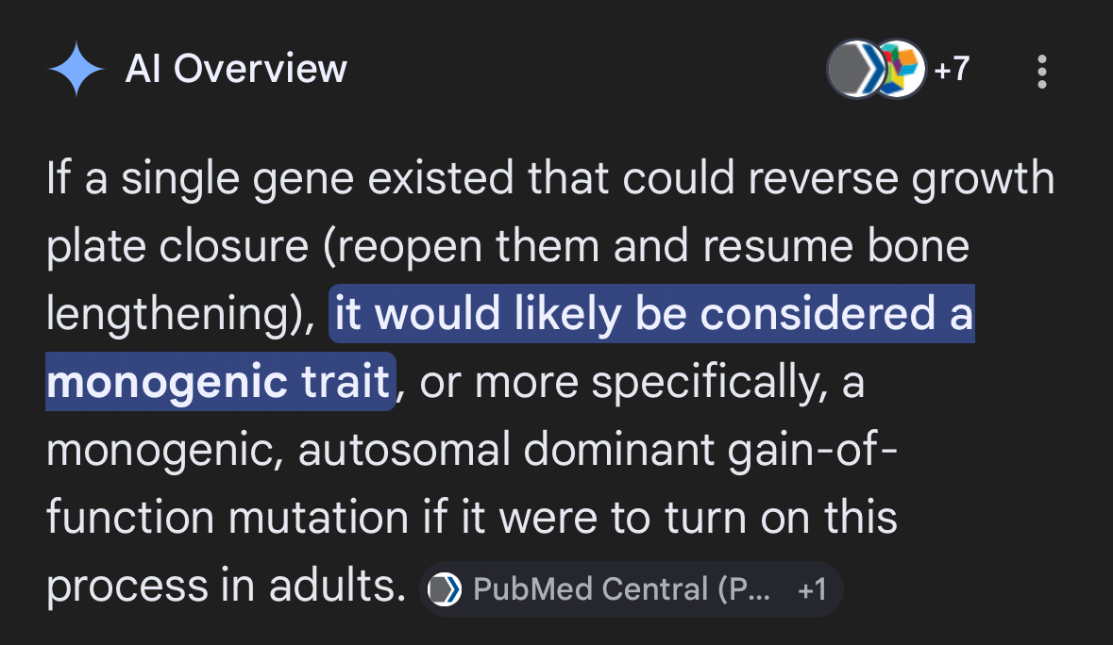Open the PubMed Central citation link

pos(620,590)
